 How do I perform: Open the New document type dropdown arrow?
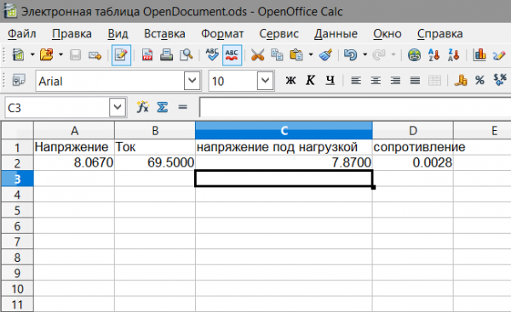[x=32, y=55]
